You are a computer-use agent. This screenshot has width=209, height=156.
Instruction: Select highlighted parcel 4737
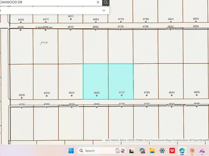(121, 81)
